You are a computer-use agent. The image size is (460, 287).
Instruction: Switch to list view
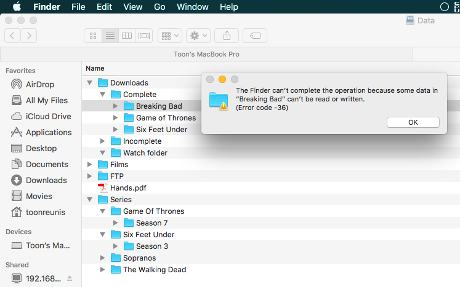pos(110,36)
